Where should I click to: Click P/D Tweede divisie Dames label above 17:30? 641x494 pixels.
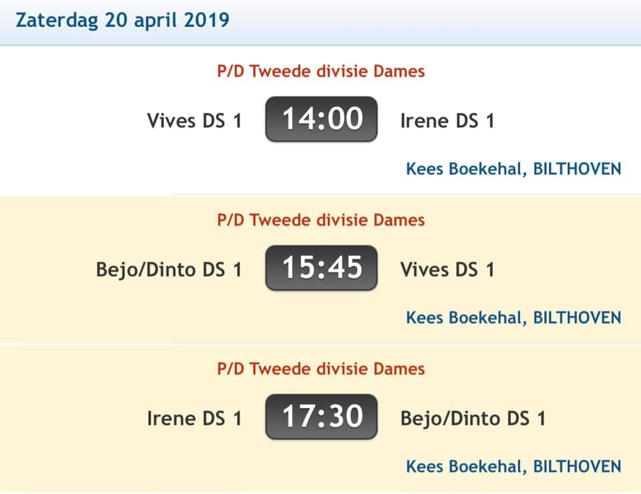coord(320,368)
